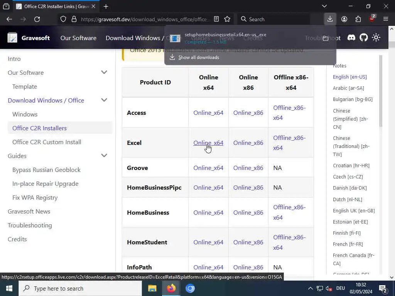395x296 pixels.
Task: Click the padlock site info icon
Action: point(74,19)
